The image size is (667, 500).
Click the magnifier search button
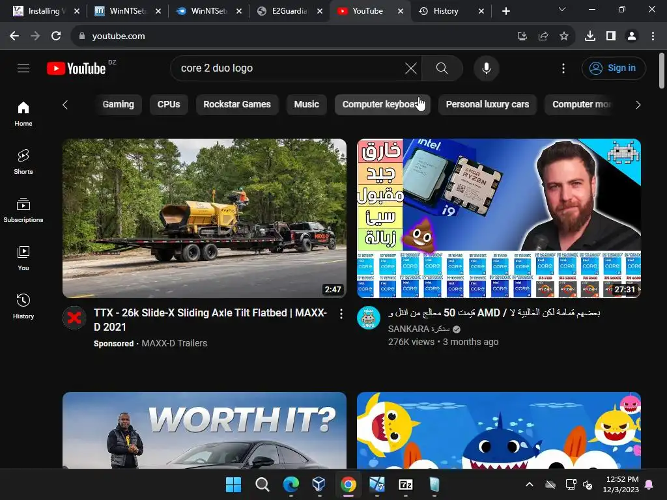442,68
